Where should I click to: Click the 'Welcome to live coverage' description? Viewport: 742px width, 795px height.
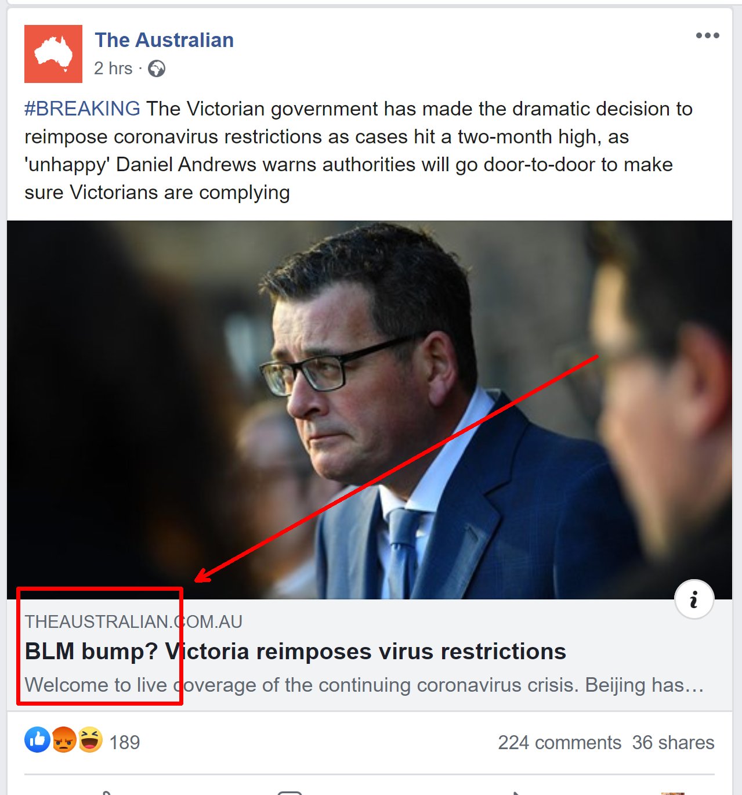(x=364, y=685)
